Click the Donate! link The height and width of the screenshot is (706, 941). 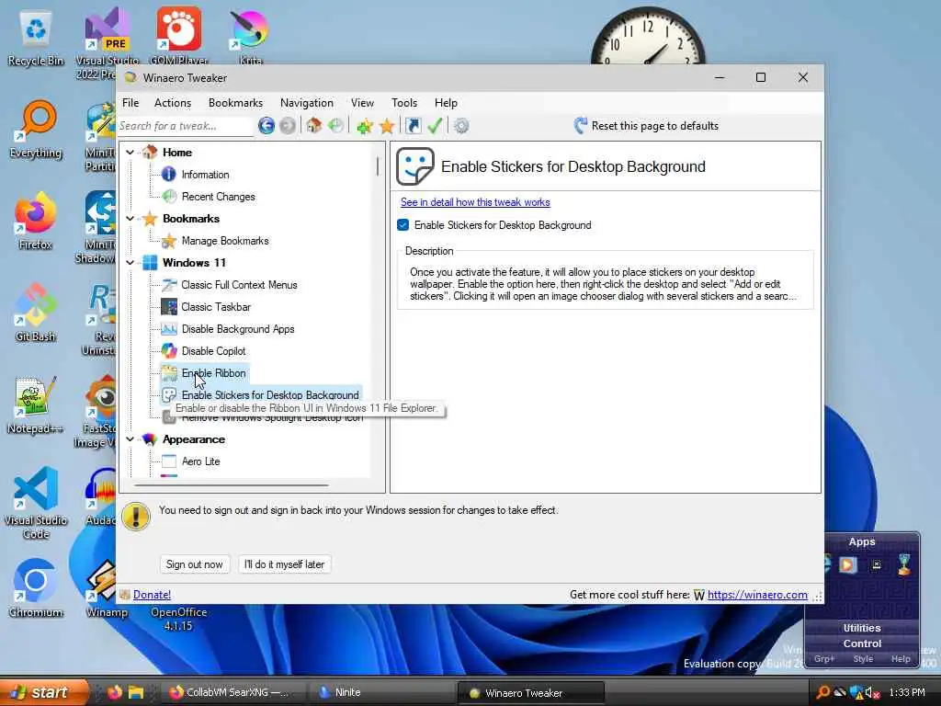[152, 595]
